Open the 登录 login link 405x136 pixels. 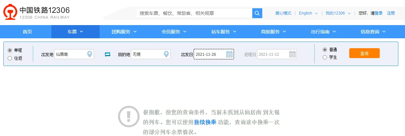click(x=379, y=13)
